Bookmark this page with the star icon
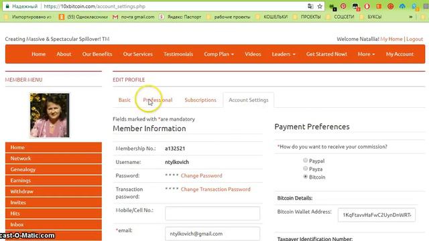429x241 pixels. [x=320, y=6]
